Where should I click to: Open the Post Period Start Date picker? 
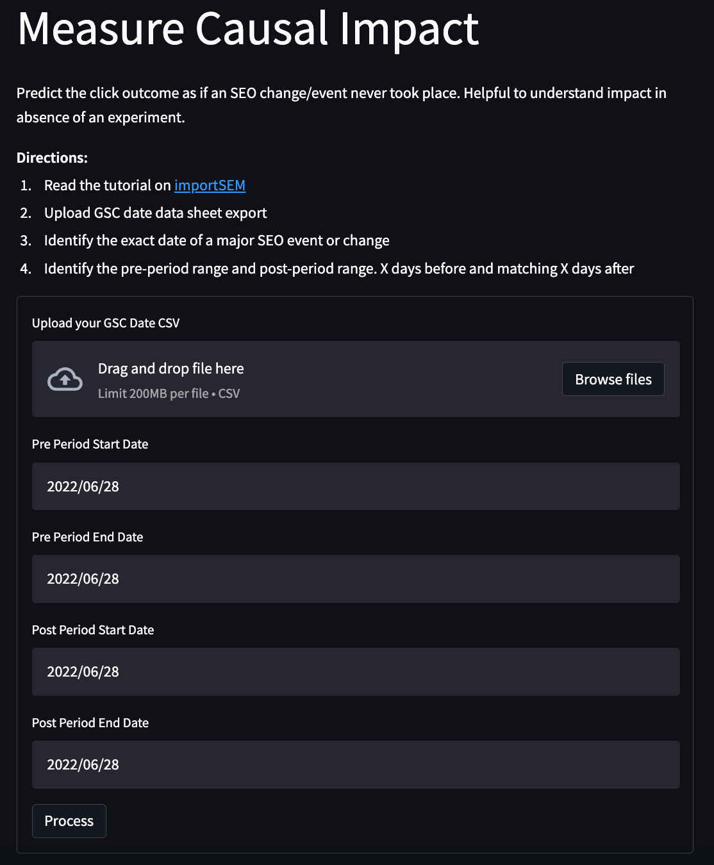pos(356,671)
